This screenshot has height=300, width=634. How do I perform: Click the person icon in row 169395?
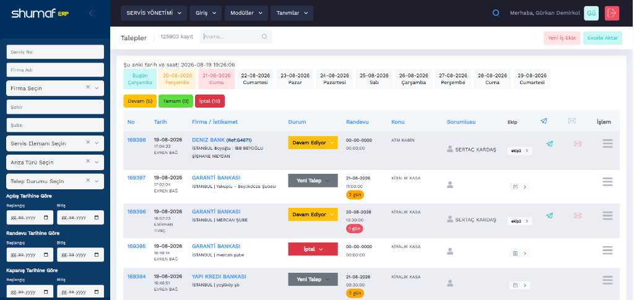[450, 251]
